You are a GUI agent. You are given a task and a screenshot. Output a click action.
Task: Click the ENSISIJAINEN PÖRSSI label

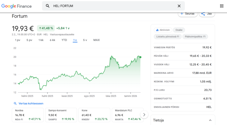point(166,107)
